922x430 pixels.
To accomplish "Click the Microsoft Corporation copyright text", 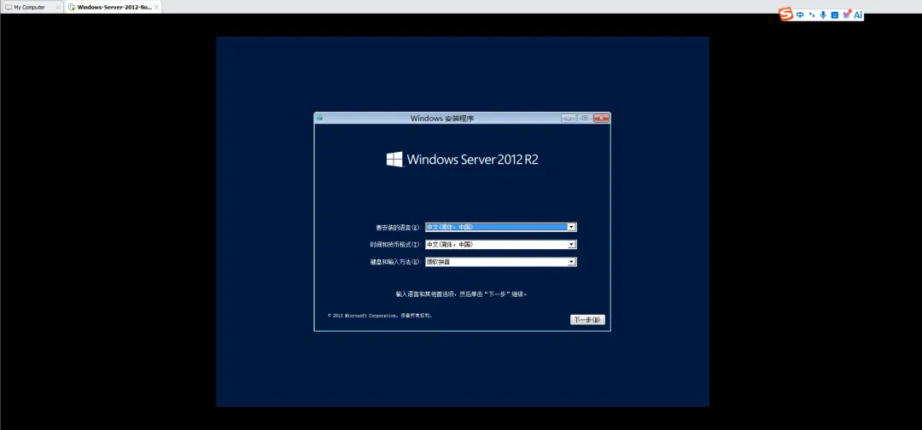I will pyautogui.click(x=381, y=316).
